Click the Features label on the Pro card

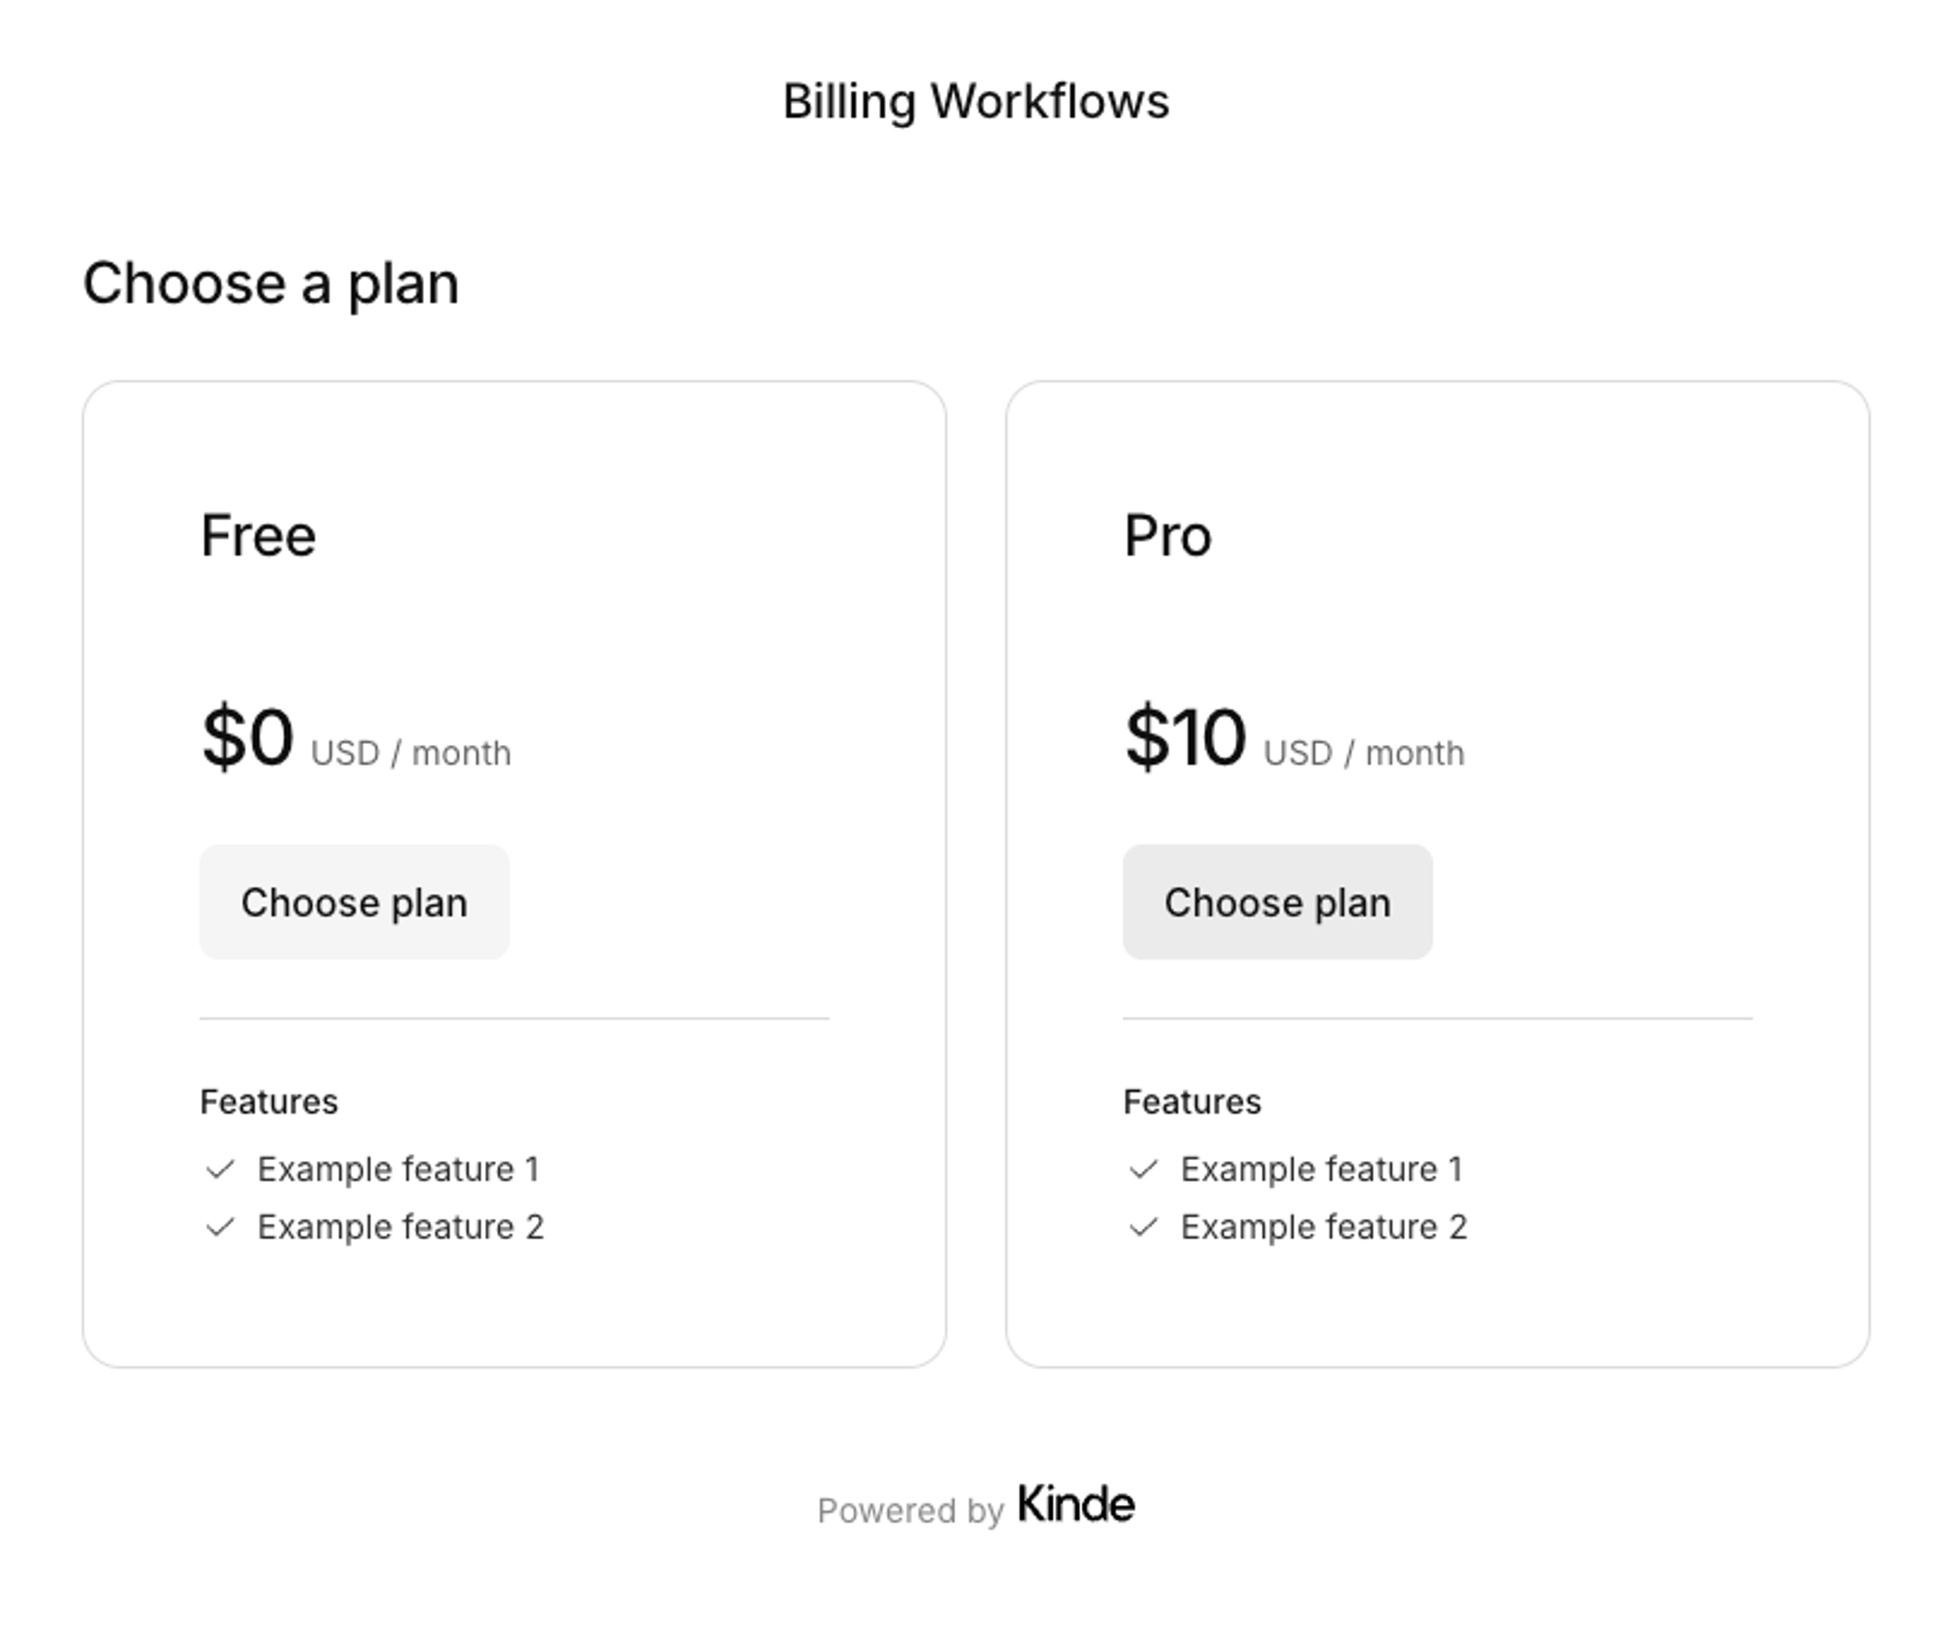(1193, 1101)
